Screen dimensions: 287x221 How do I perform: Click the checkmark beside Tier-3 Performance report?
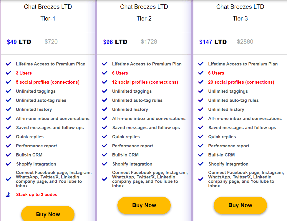tap(201, 146)
